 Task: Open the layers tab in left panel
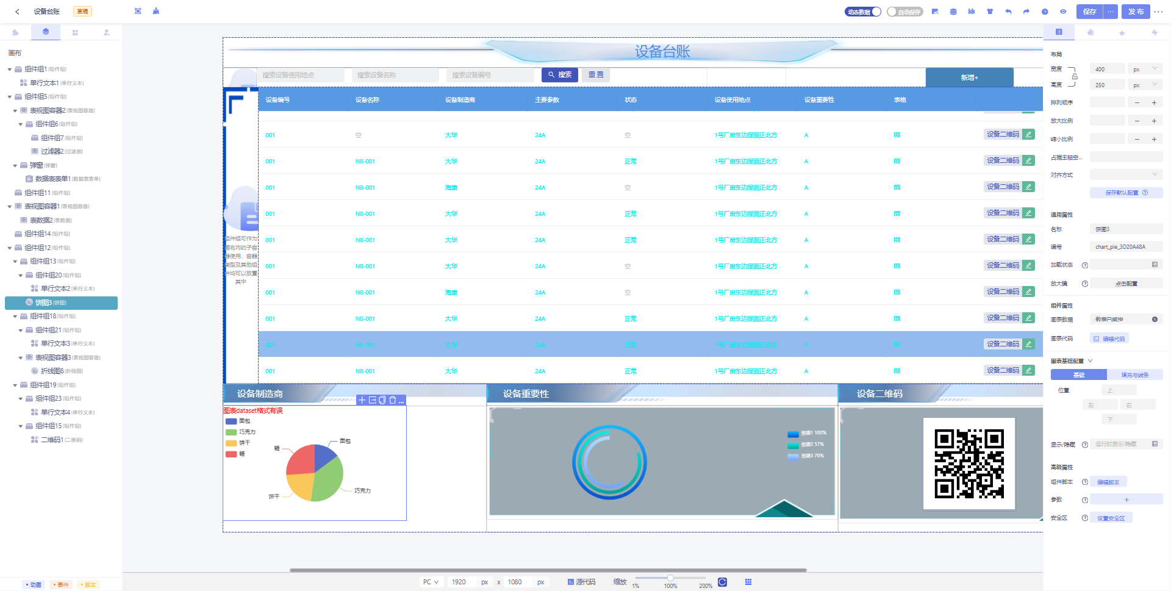click(x=45, y=32)
